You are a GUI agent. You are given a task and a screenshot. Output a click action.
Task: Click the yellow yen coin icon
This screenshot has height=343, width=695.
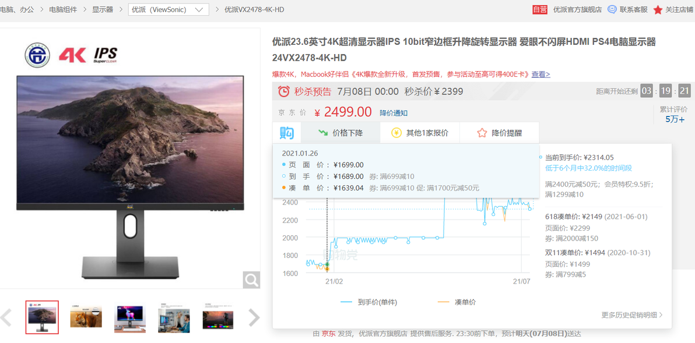coord(396,133)
